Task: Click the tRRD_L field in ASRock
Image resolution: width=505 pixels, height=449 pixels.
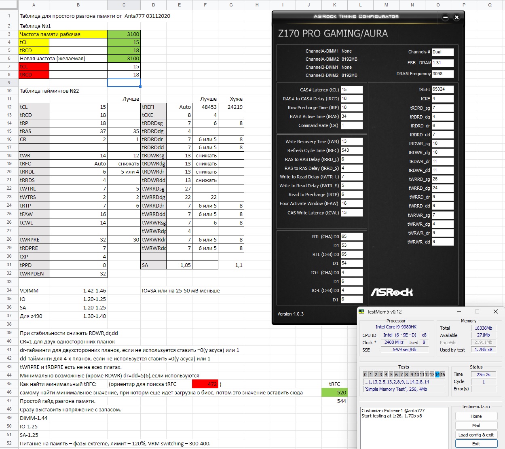Action: click(x=352, y=159)
